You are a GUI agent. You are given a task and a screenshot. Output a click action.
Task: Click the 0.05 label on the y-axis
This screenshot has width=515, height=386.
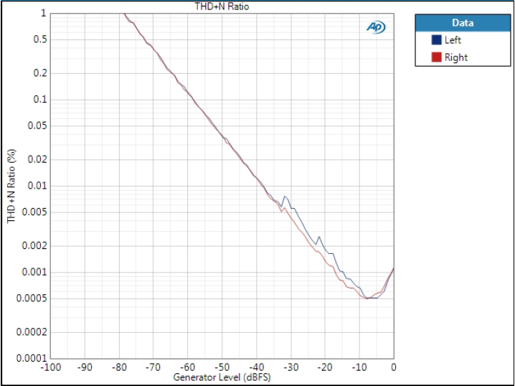pos(37,126)
